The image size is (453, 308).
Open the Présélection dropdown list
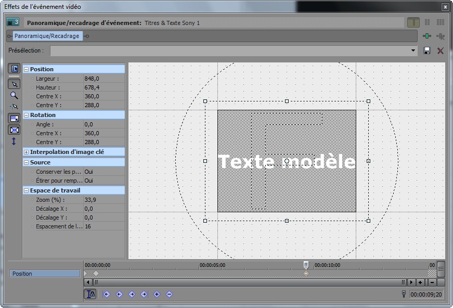[x=413, y=50]
